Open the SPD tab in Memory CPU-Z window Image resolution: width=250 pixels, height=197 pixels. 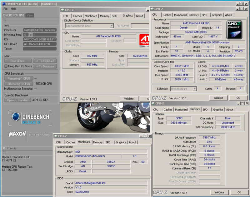click(205, 110)
